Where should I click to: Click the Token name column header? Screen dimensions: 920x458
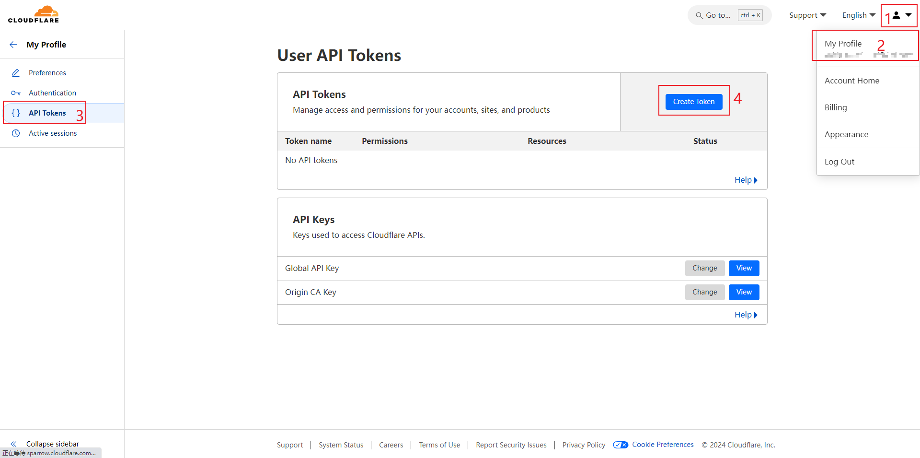click(x=309, y=141)
